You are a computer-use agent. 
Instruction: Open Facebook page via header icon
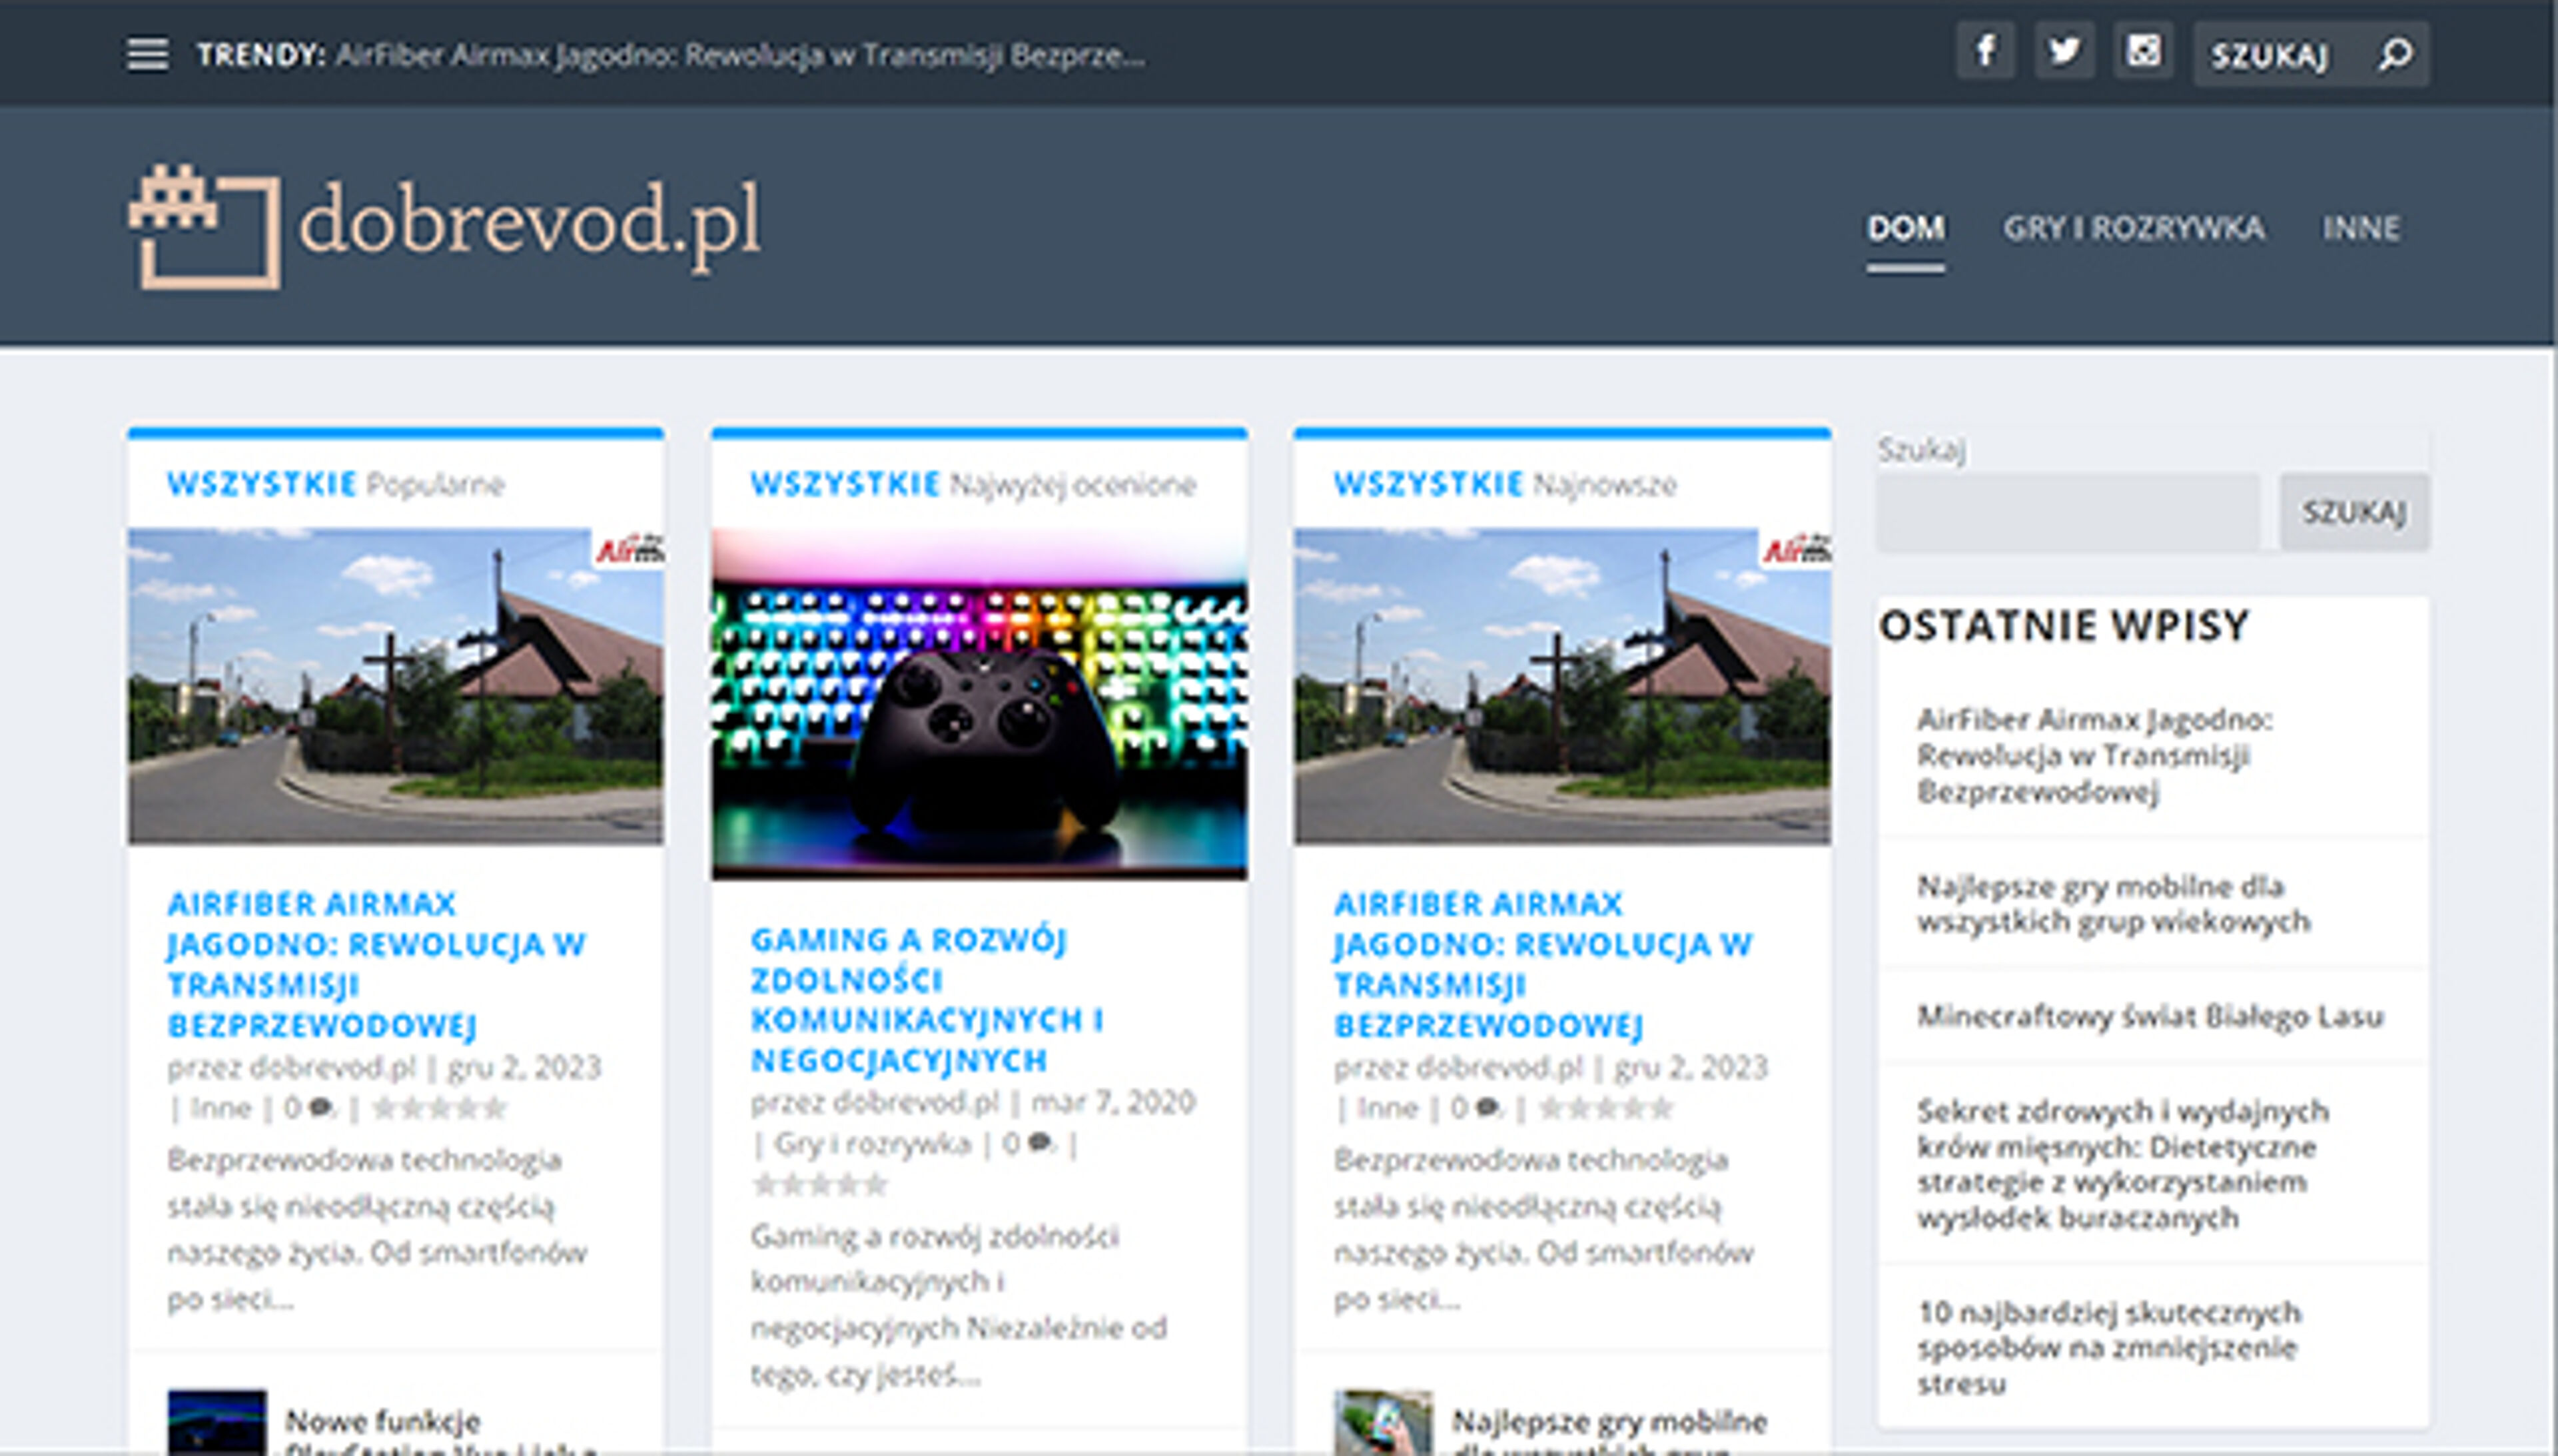tap(1986, 51)
